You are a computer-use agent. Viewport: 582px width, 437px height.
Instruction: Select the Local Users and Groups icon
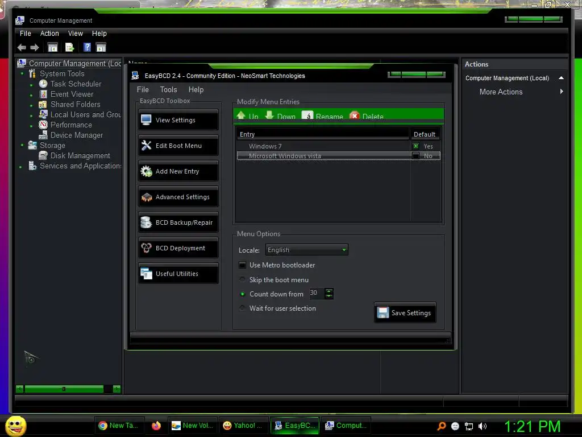pos(43,114)
